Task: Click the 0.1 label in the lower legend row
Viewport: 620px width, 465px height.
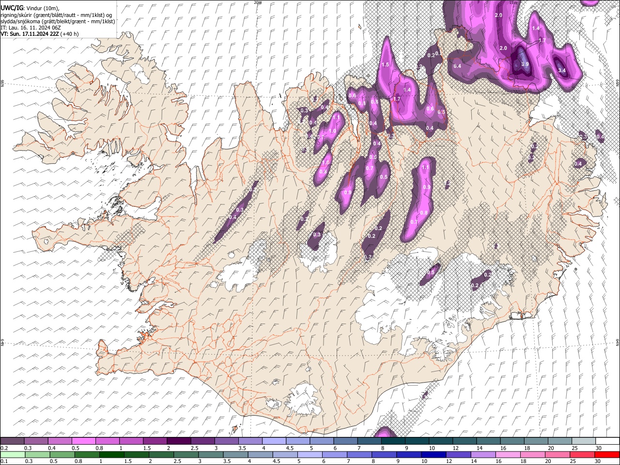Action: click(4, 462)
